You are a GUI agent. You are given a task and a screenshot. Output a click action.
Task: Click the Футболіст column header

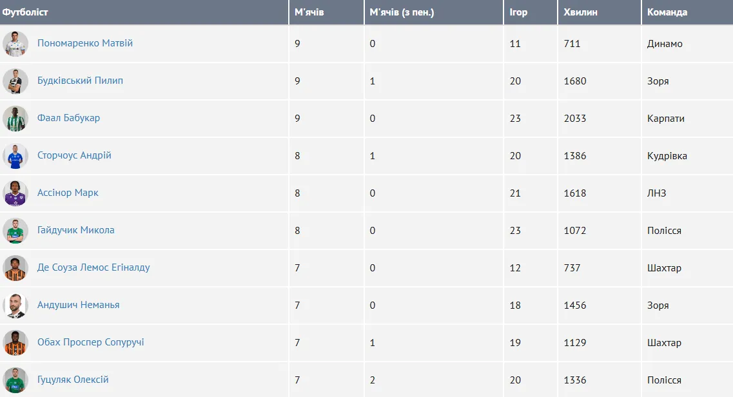pos(25,12)
